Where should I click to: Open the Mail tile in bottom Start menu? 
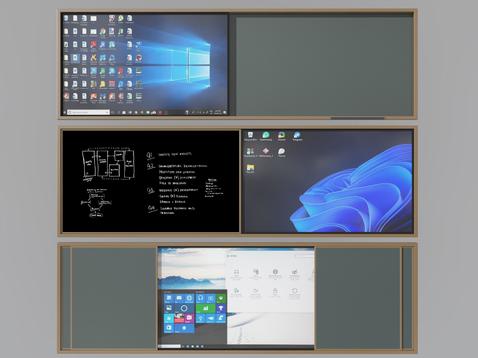pos(179,298)
